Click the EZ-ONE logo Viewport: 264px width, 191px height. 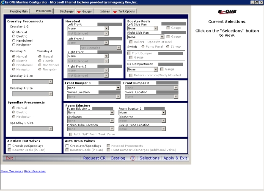[x=227, y=11]
